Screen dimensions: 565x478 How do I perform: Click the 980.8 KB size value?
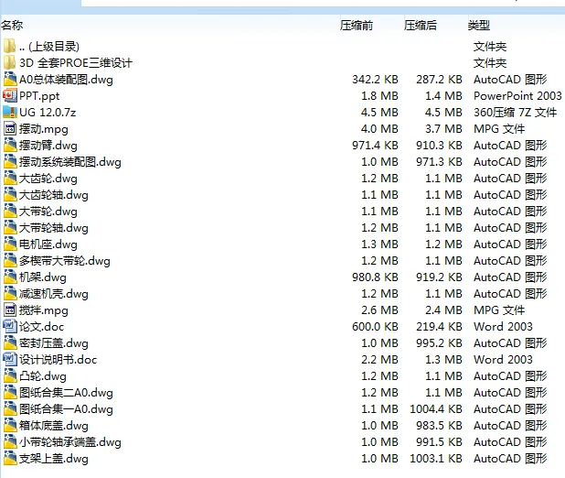click(375, 277)
